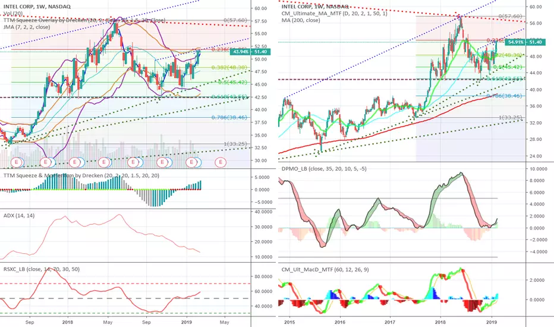Viewport: 554px width, 327px height.
Task: Click 2015 on the right time axis
Action: pos(289,322)
